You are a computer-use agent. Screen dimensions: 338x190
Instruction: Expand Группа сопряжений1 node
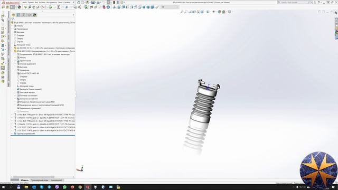12,134
